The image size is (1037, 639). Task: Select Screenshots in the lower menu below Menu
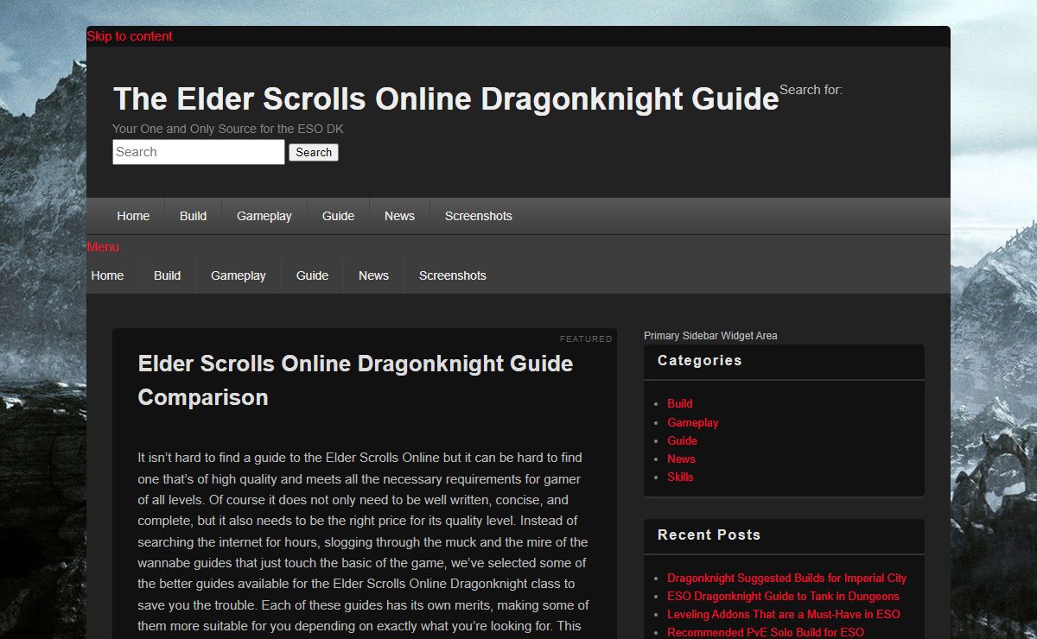(453, 275)
